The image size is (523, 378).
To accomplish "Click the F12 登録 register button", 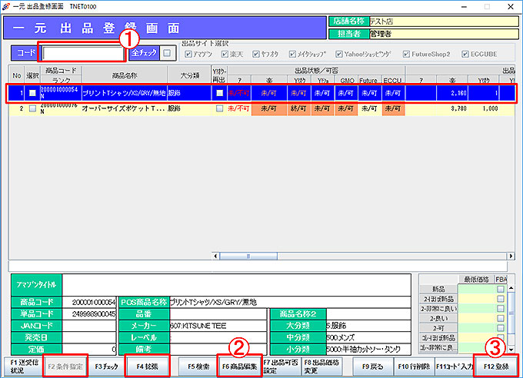I will pyautogui.click(x=496, y=366).
